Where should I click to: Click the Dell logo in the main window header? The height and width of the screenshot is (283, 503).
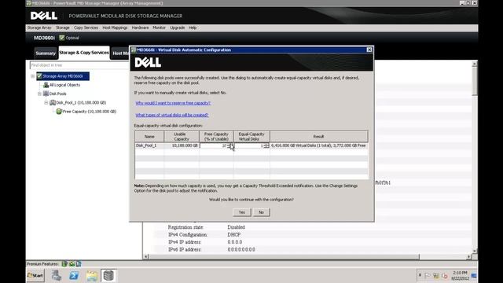tap(44, 16)
